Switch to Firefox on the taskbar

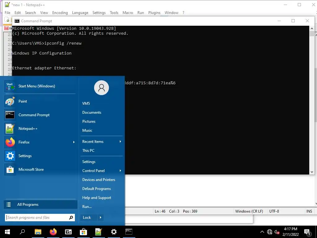pyautogui.click(x=53, y=232)
